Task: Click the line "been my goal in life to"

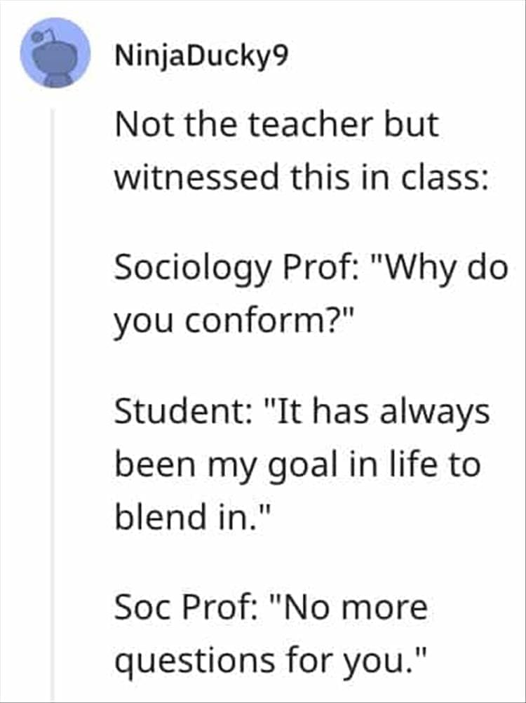Action: pyautogui.click(x=297, y=464)
